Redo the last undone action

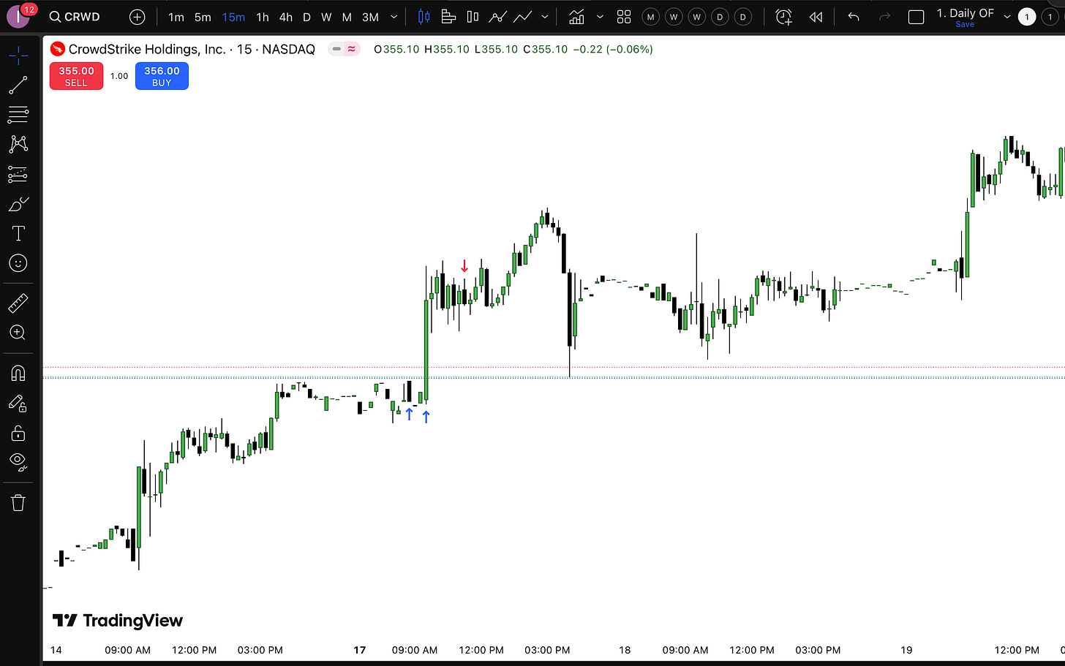[x=884, y=17]
